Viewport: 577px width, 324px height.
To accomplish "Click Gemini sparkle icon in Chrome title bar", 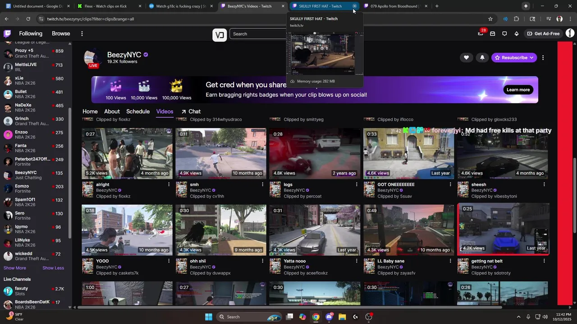I will 526,6.
